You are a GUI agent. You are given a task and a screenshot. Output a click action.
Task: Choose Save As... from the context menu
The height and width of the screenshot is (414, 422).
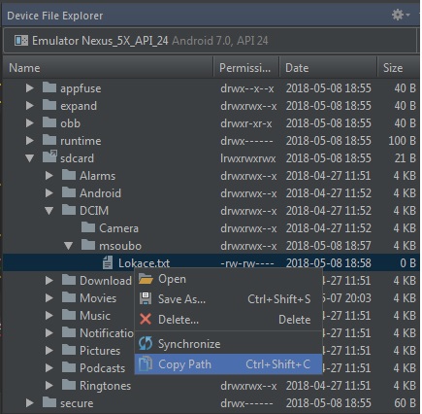click(x=228, y=299)
